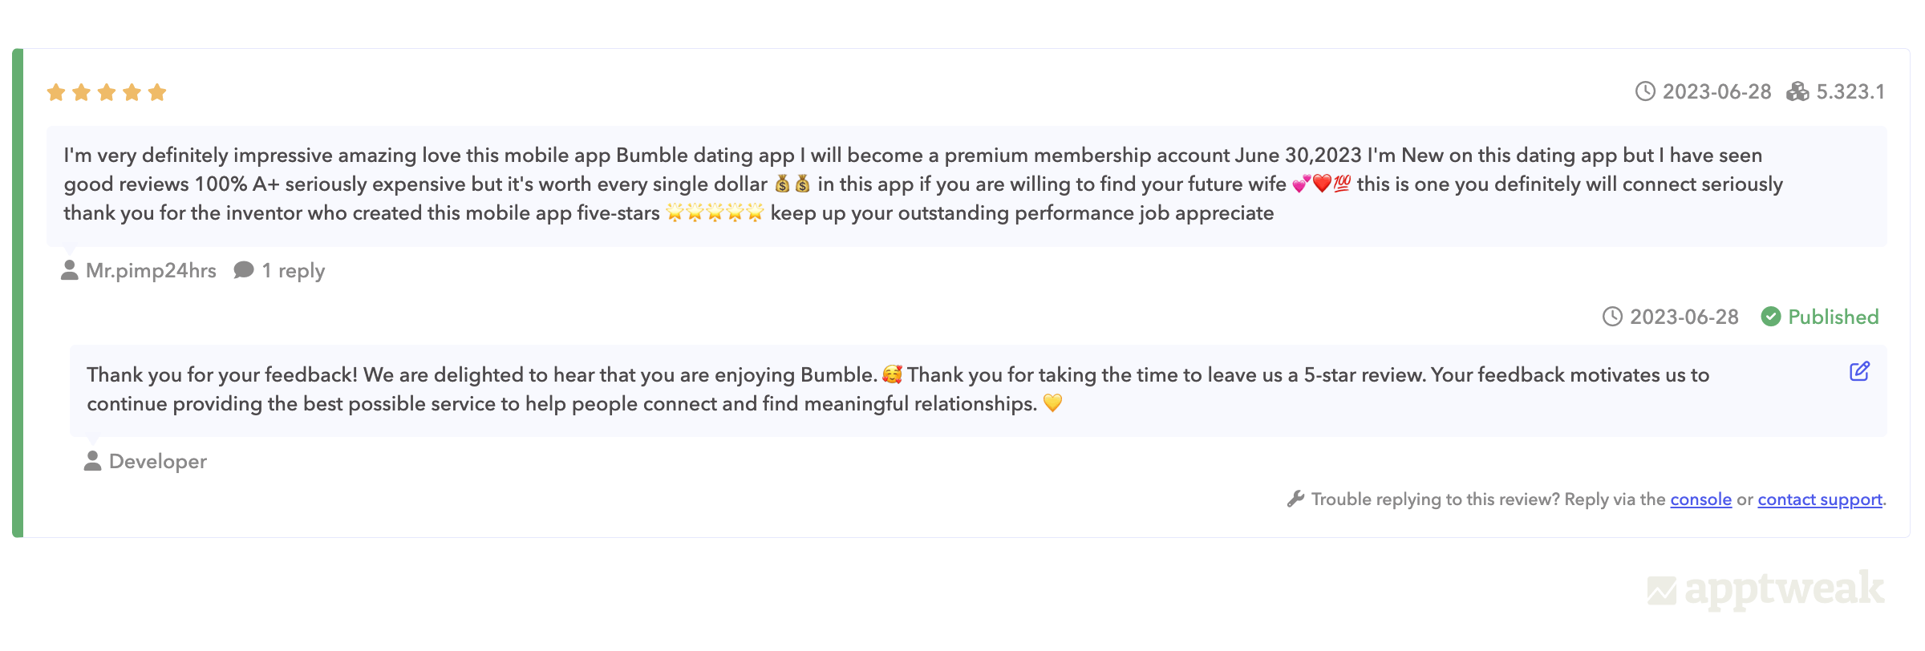Click the Mr.pimp24hrs username

point(151,271)
